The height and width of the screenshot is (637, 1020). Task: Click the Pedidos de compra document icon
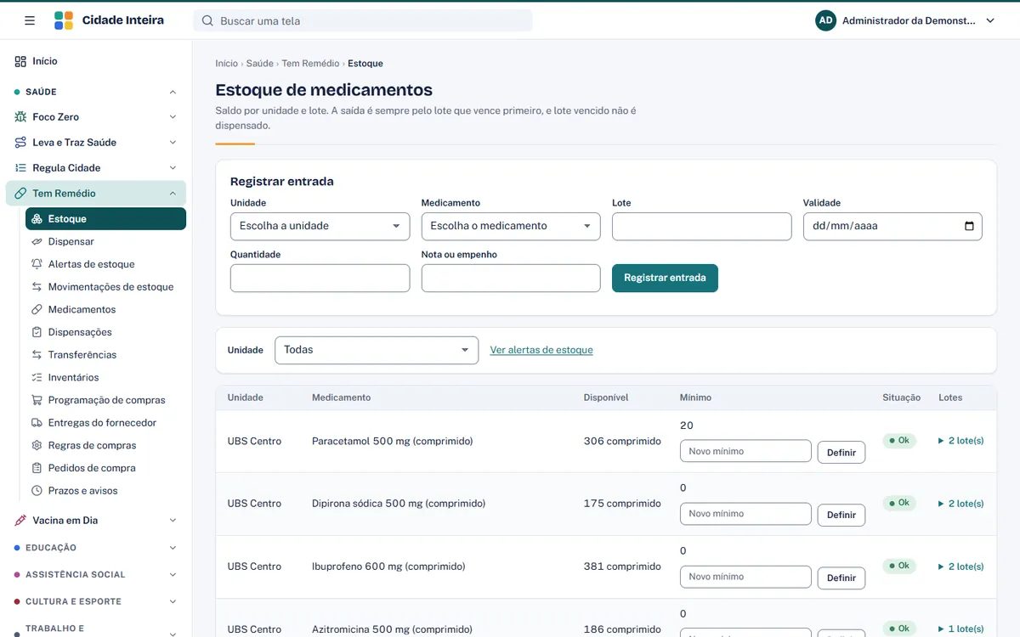(x=37, y=468)
